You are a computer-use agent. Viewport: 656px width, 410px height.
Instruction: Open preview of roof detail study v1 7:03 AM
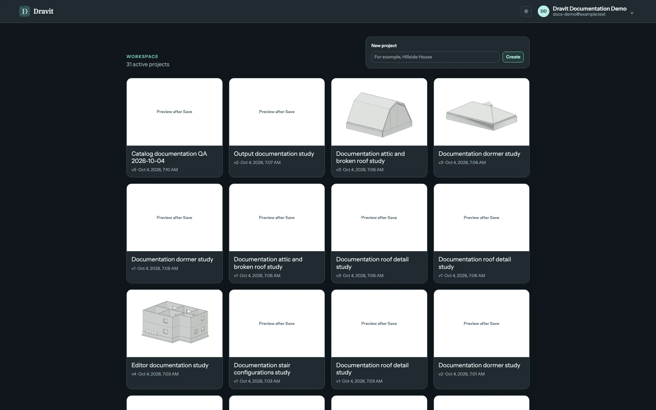tap(379, 324)
